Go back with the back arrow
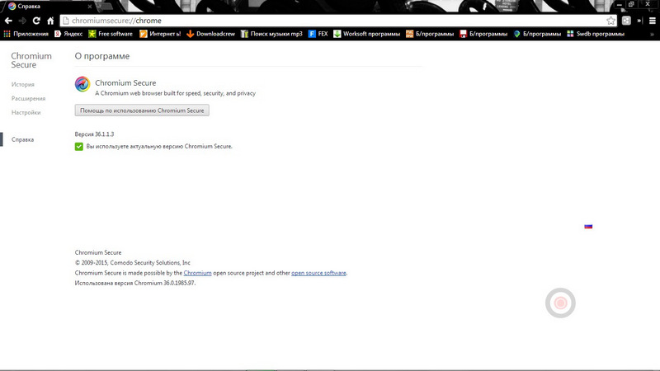The height and width of the screenshot is (371, 660). tap(8, 21)
